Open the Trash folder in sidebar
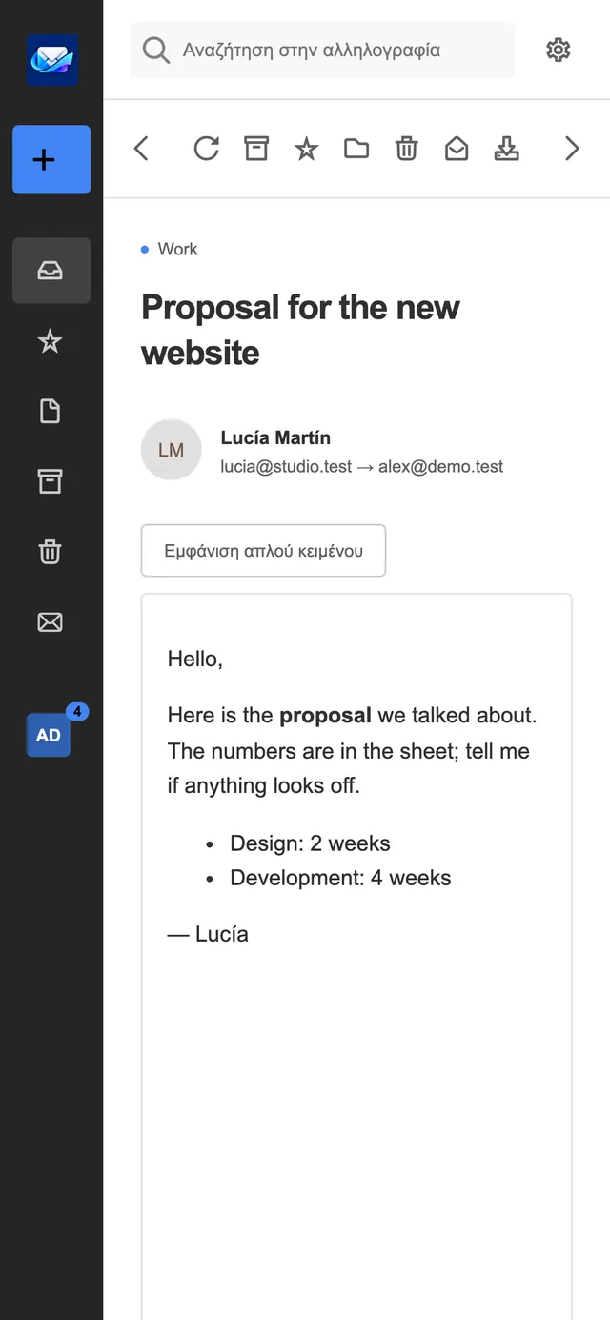This screenshot has height=1320, width=610. pyautogui.click(x=50, y=552)
